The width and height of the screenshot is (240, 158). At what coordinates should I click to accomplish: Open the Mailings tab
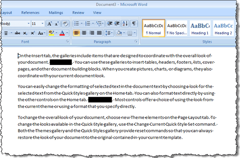point(56,13)
